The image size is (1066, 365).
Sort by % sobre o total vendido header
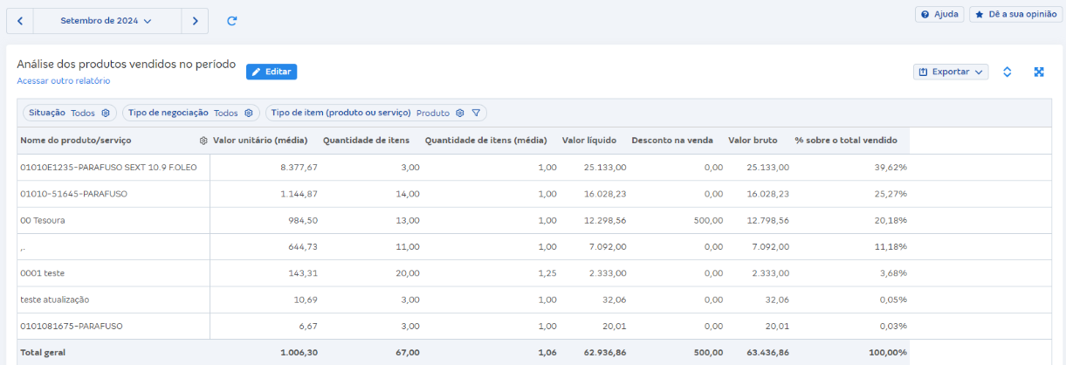849,141
